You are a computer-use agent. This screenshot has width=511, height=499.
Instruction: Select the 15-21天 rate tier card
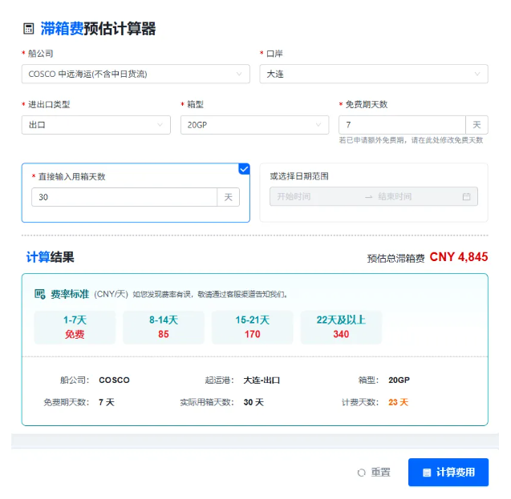click(x=253, y=327)
